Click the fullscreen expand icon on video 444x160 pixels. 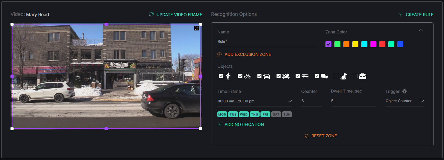tap(197, 28)
